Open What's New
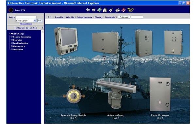The width and height of the screenshot is (196, 124). click(x=130, y=10)
